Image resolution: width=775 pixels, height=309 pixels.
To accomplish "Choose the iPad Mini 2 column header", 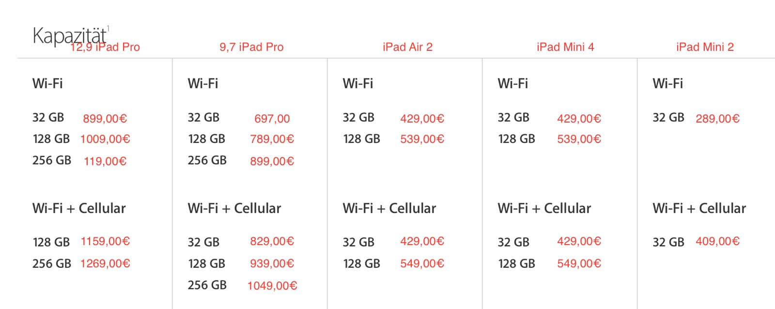I will tap(705, 47).
